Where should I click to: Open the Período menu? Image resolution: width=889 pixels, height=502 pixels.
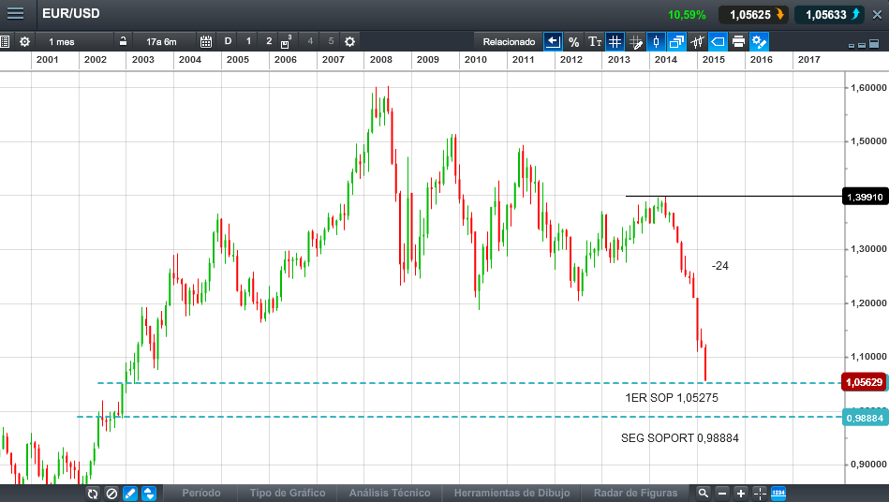(x=201, y=493)
